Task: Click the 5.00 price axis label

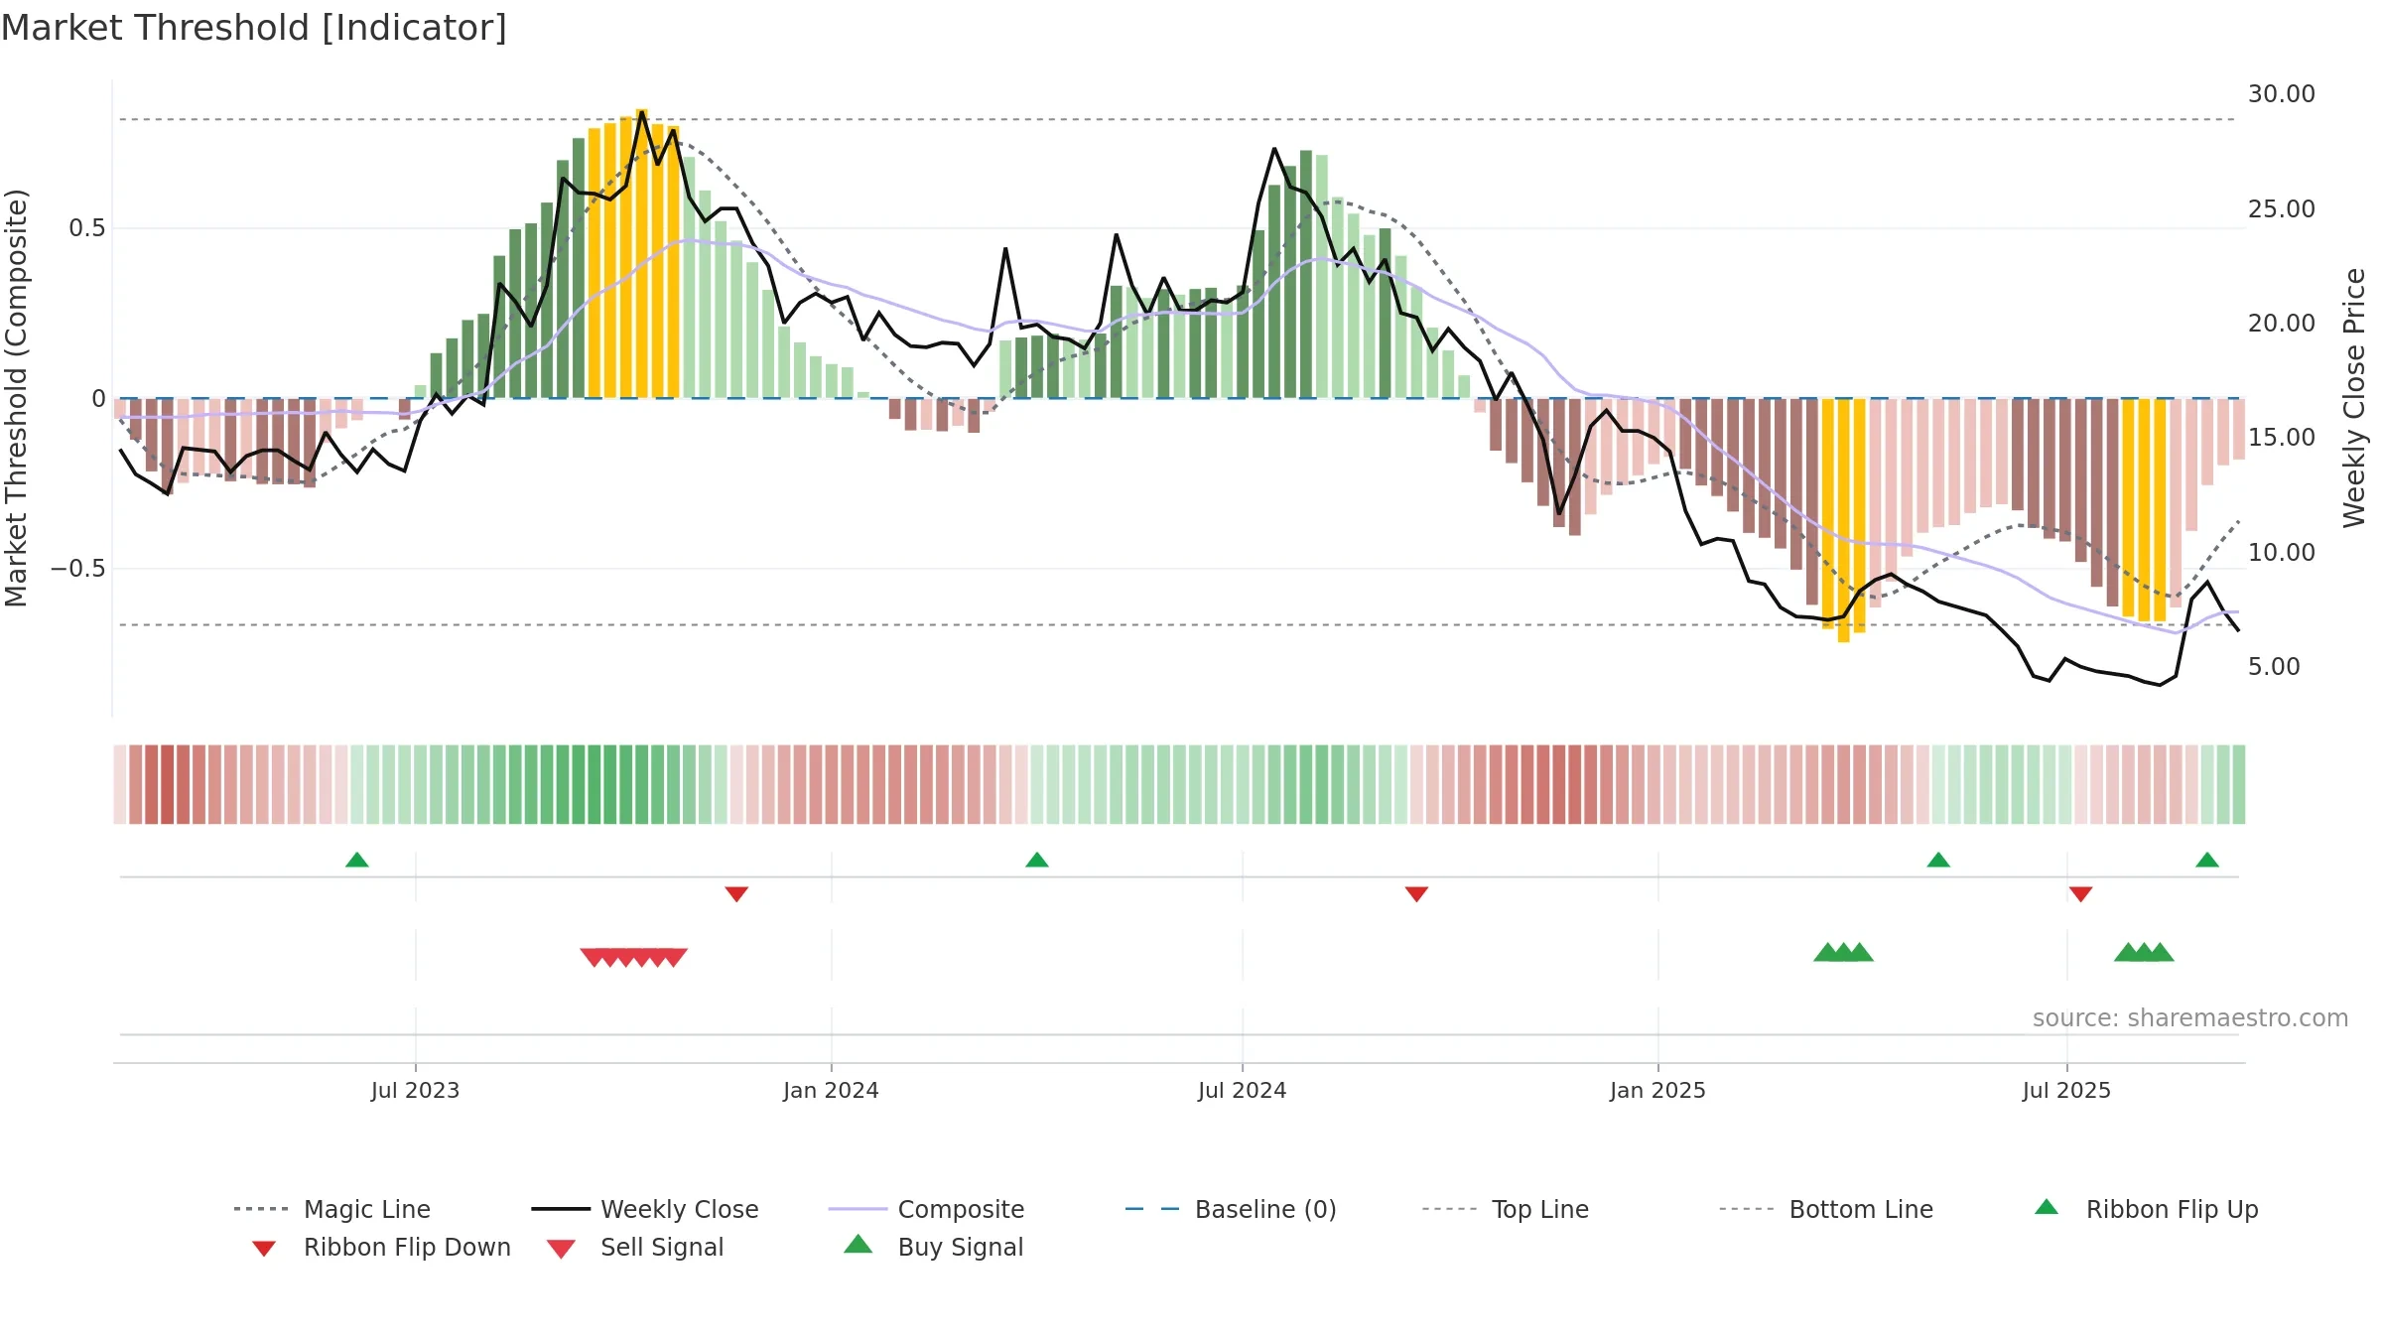Action: point(2274,667)
